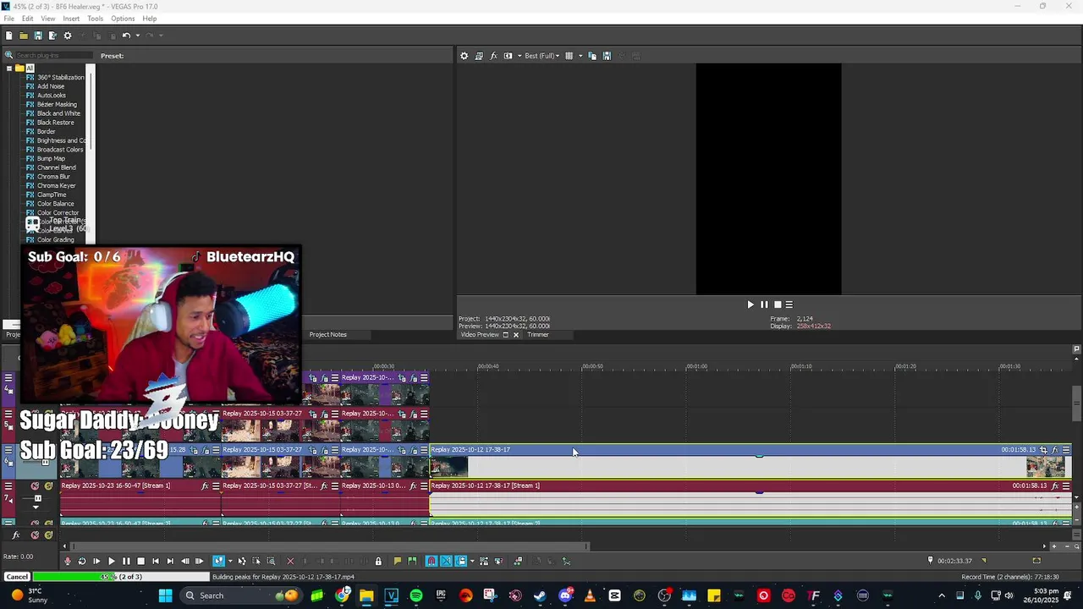Click Insert Region icon in timeline toolbar

click(x=412, y=561)
